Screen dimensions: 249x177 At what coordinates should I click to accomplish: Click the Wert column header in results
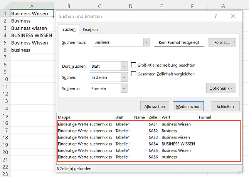(x=166, y=117)
